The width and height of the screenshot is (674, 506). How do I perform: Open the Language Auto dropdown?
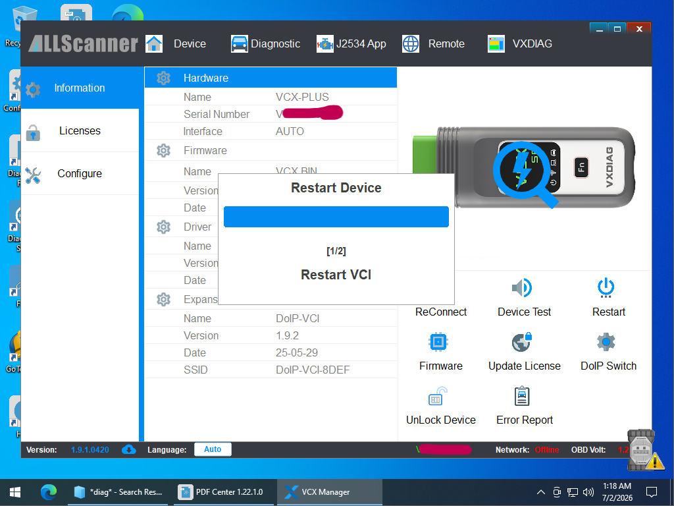(213, 449)
